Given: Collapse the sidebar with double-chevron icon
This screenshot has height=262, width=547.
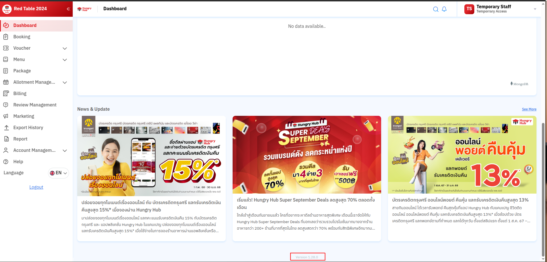Looking at the screenshot, I should click(68, 9).
